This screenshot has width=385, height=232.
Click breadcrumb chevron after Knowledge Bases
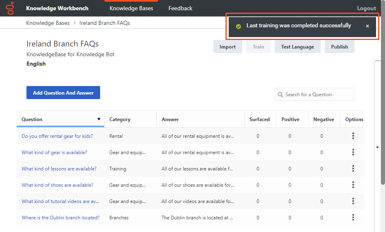click(74, 23)
